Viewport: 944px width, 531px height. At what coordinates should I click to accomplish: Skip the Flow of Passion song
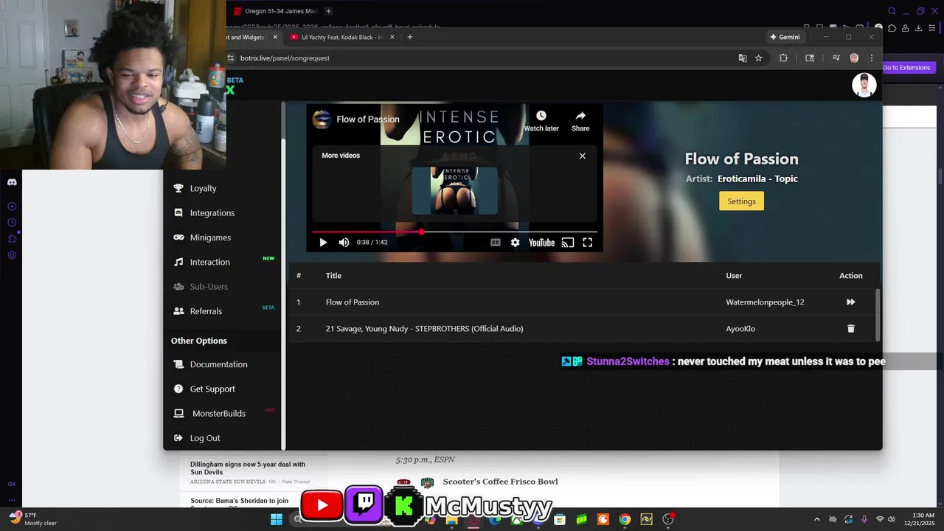(x=850, y=302)
